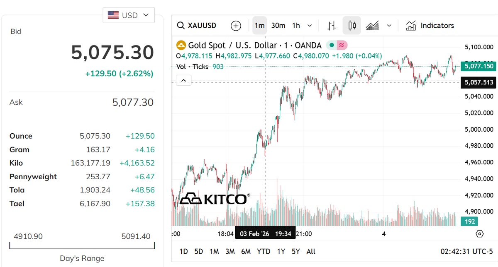This screenshot has height=267, width=498.
Task: Toggle the green market status indicator
Action: 332,45
